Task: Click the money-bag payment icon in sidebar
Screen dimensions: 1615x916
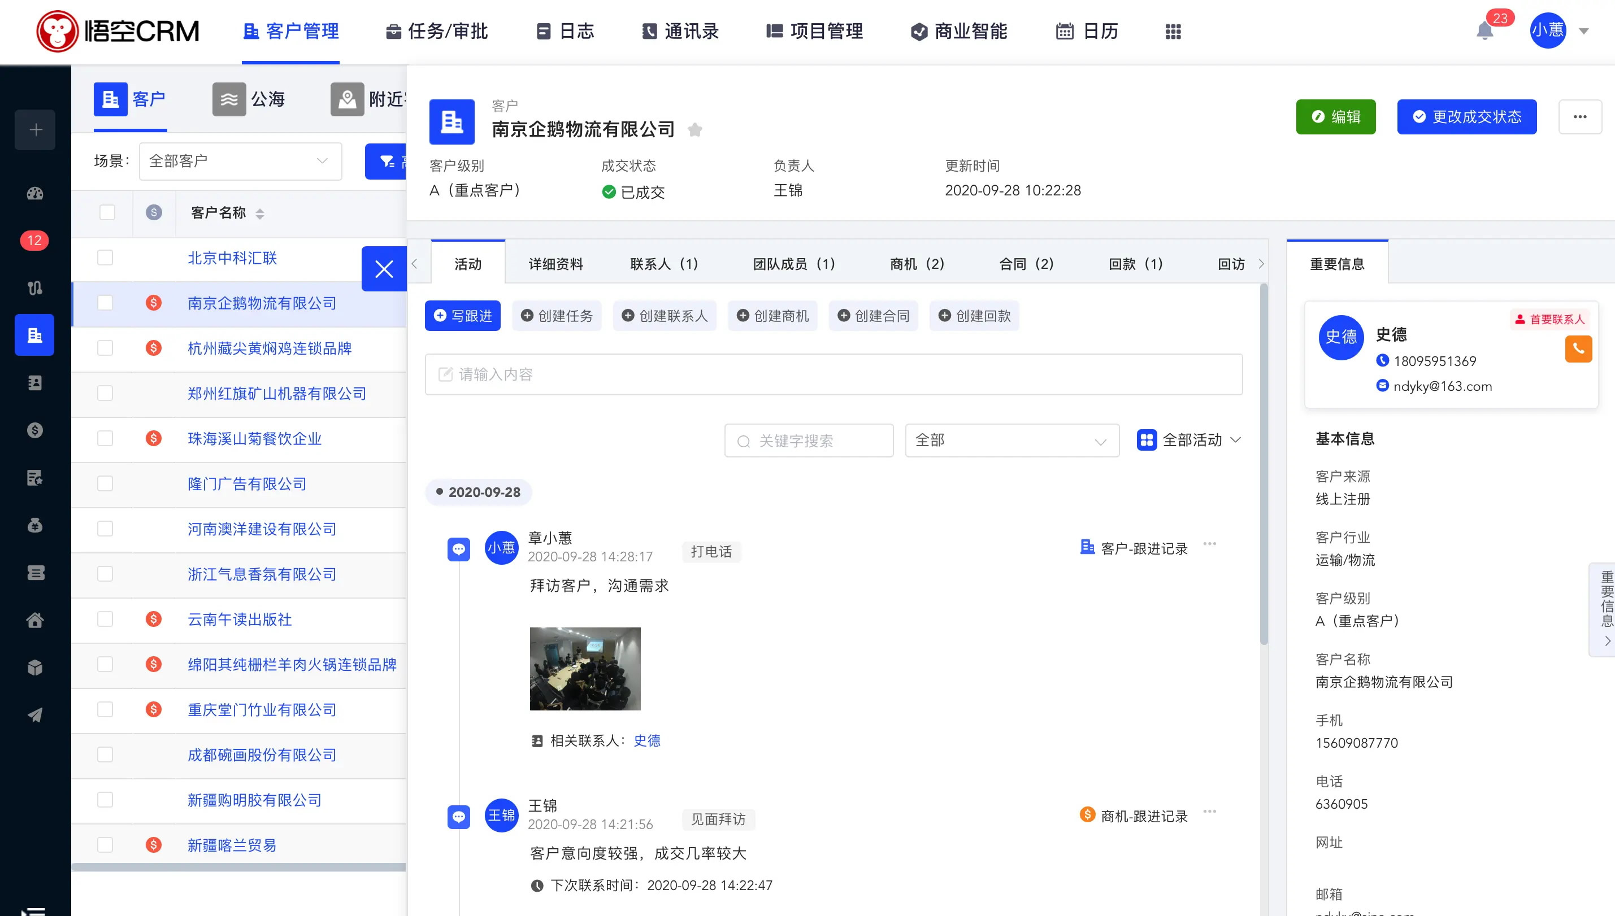Action: pos(34,525)
